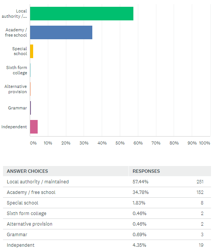
Task: Select the Special school table row
Action: (x=107, y=203)
